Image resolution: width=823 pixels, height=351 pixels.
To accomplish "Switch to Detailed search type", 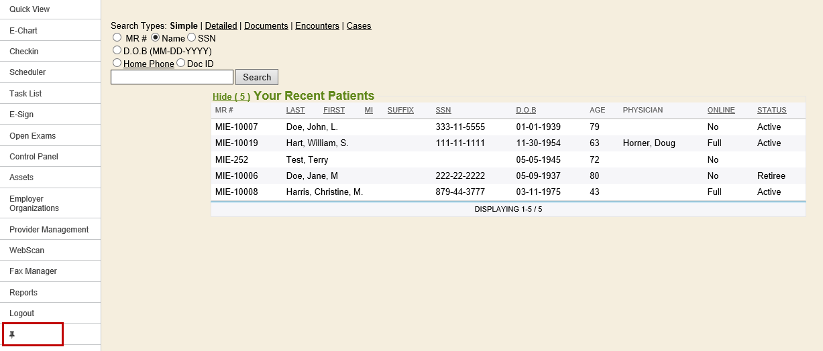I will [x=221, y=26].
